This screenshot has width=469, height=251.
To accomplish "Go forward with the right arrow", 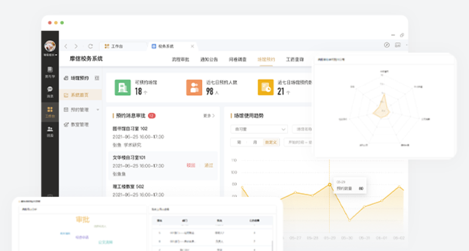I will click(x=76, y=46).
